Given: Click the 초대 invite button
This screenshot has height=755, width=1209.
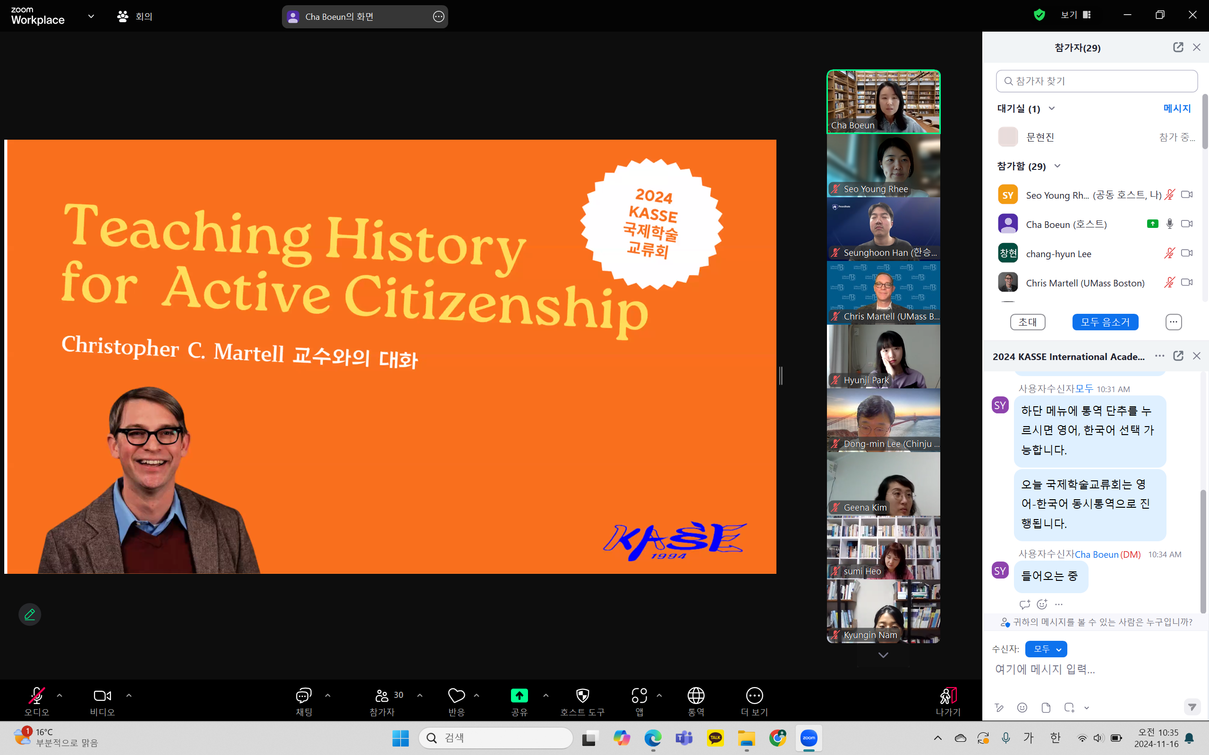Looking at the screenshot, I should coord(1028,322).
